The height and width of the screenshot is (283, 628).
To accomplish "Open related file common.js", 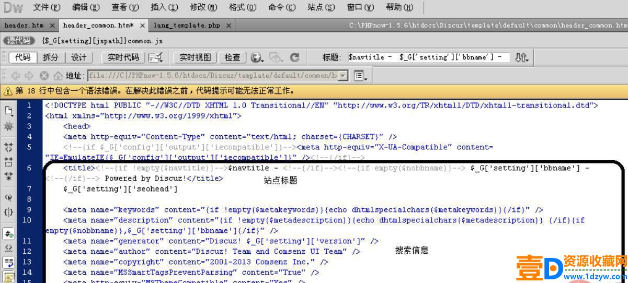I will [x=102, y=40].
